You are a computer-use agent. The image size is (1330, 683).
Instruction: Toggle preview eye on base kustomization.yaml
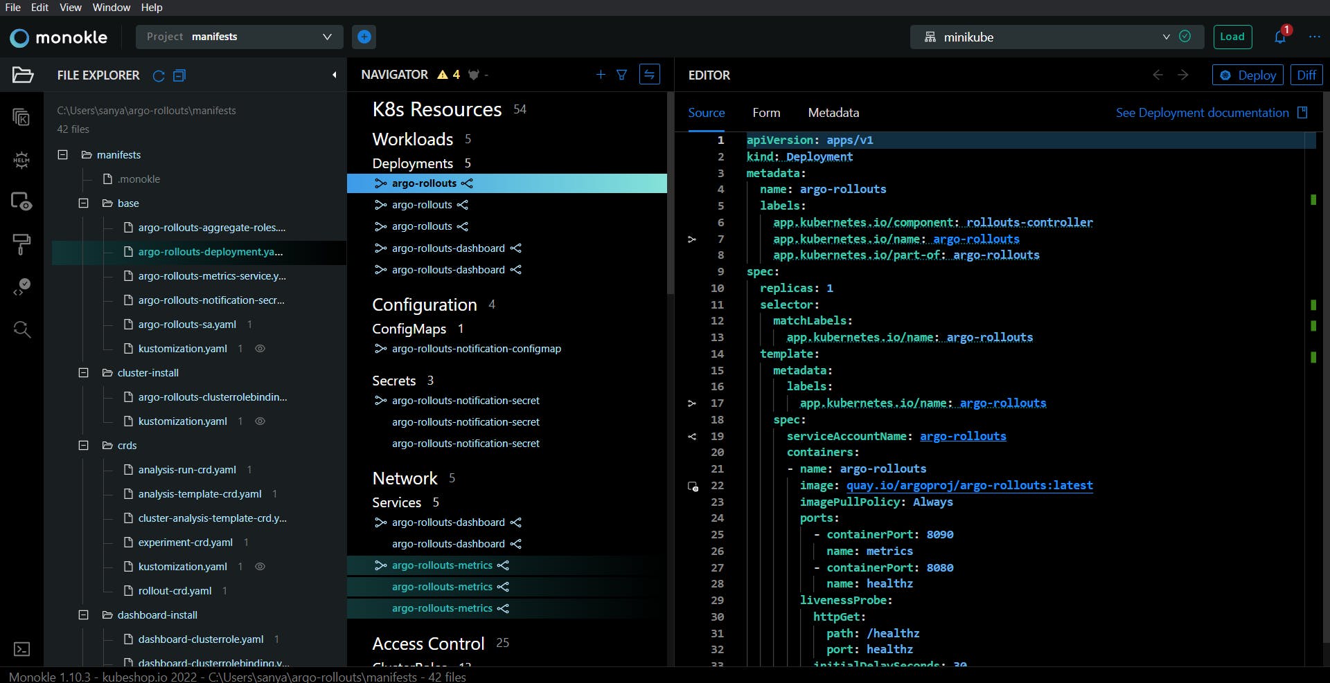260,349
